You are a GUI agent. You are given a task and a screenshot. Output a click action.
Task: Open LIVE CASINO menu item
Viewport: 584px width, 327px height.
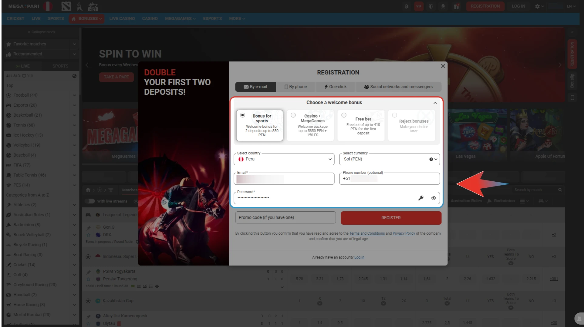coord(122,18)
